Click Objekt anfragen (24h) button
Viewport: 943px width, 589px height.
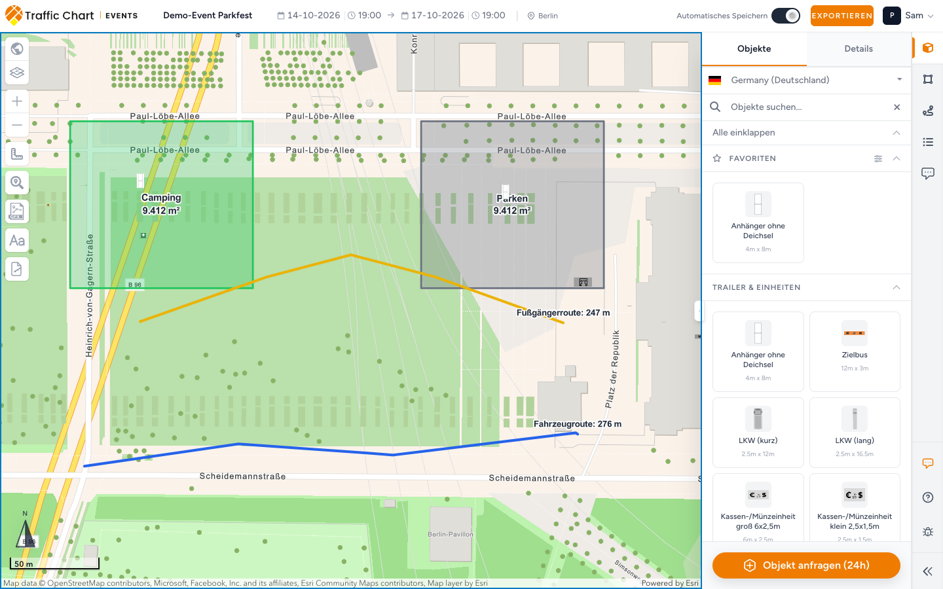pos(806,565)
